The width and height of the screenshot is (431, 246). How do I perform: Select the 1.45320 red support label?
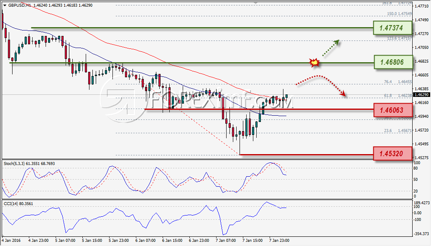pos(392,153)
